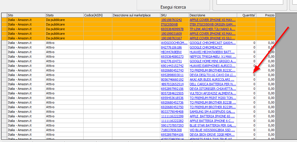Image resolution: width=297 pixels, height=142 pixels.
Task: Open SKU link 842776104731
Action: (171, 61)
